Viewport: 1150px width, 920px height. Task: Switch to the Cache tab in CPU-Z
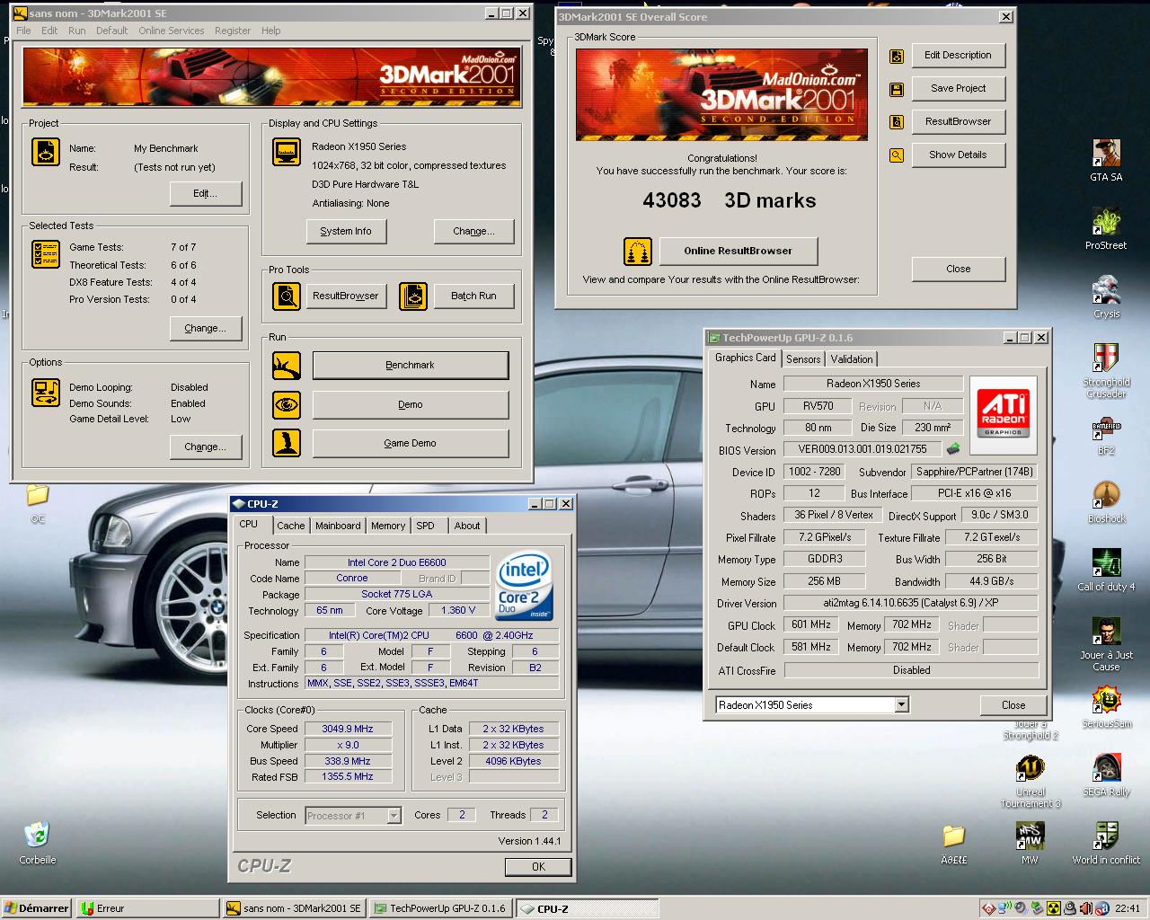pyautogui.click(x=290, y=526)
